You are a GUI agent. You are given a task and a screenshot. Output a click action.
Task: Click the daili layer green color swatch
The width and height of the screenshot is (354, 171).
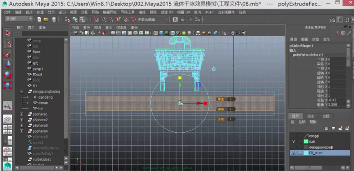[x=306, y=142]
